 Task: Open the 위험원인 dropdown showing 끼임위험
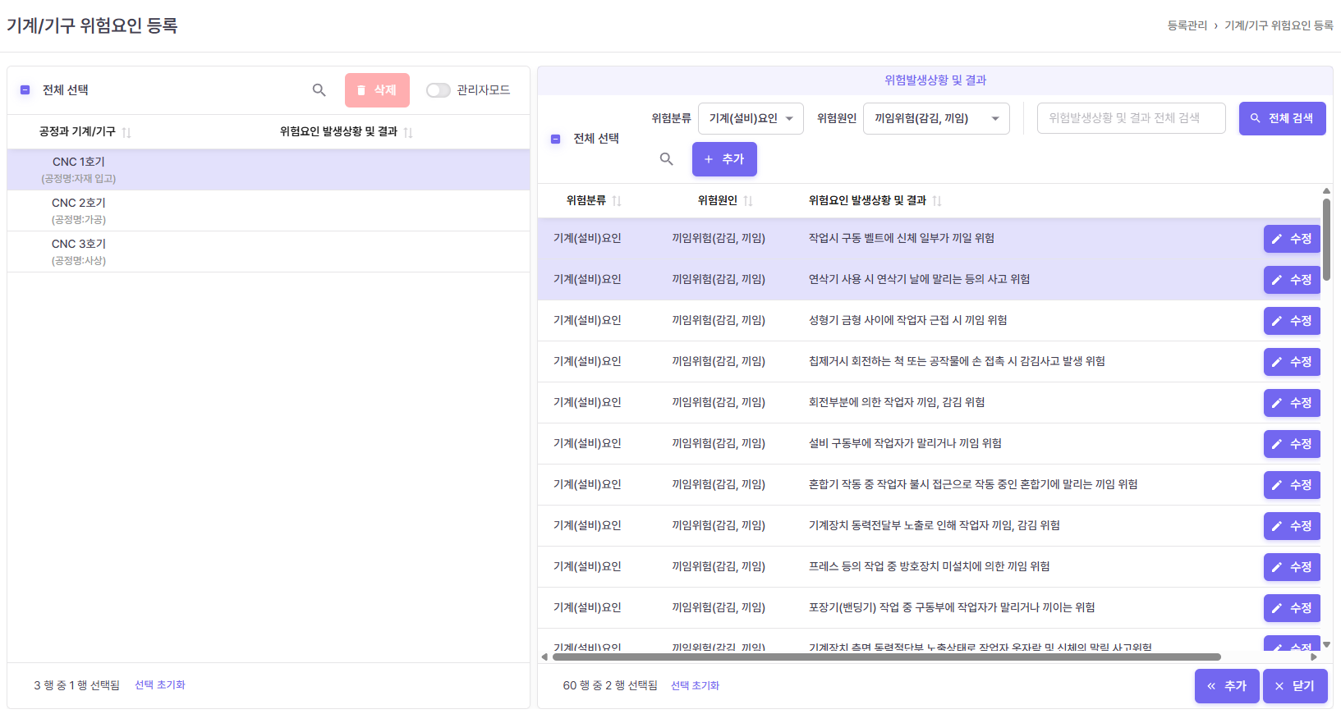point(936,118)
